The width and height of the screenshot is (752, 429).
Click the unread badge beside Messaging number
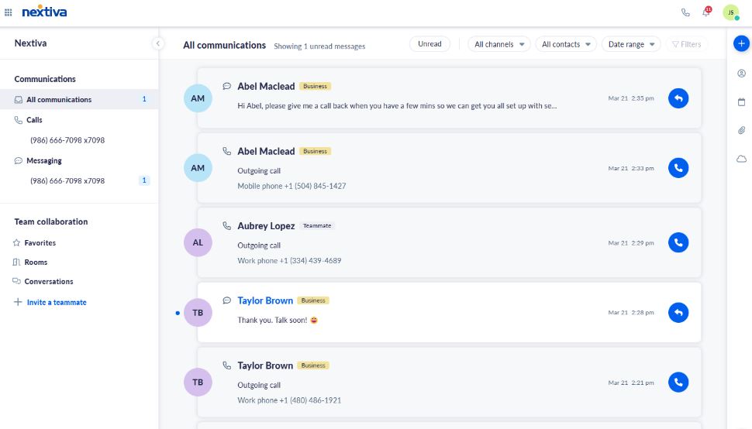click(144, 180)
